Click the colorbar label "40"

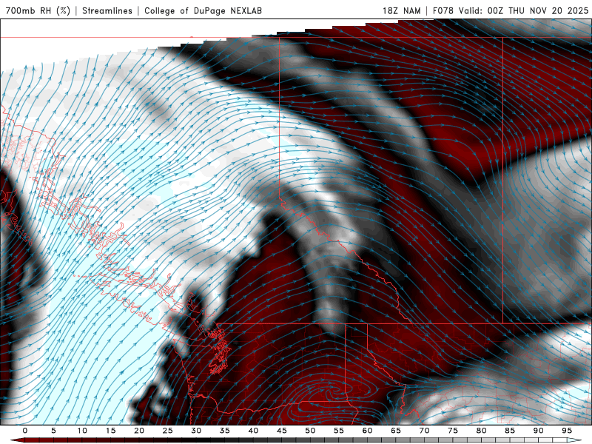pos(253,431)
